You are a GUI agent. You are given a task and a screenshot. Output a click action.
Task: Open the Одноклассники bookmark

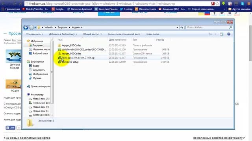tap(146, 9)
